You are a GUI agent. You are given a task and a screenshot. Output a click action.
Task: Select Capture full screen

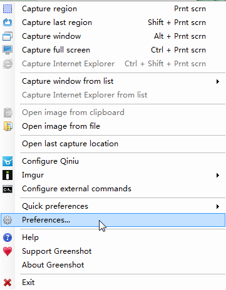tap(113, 50)
